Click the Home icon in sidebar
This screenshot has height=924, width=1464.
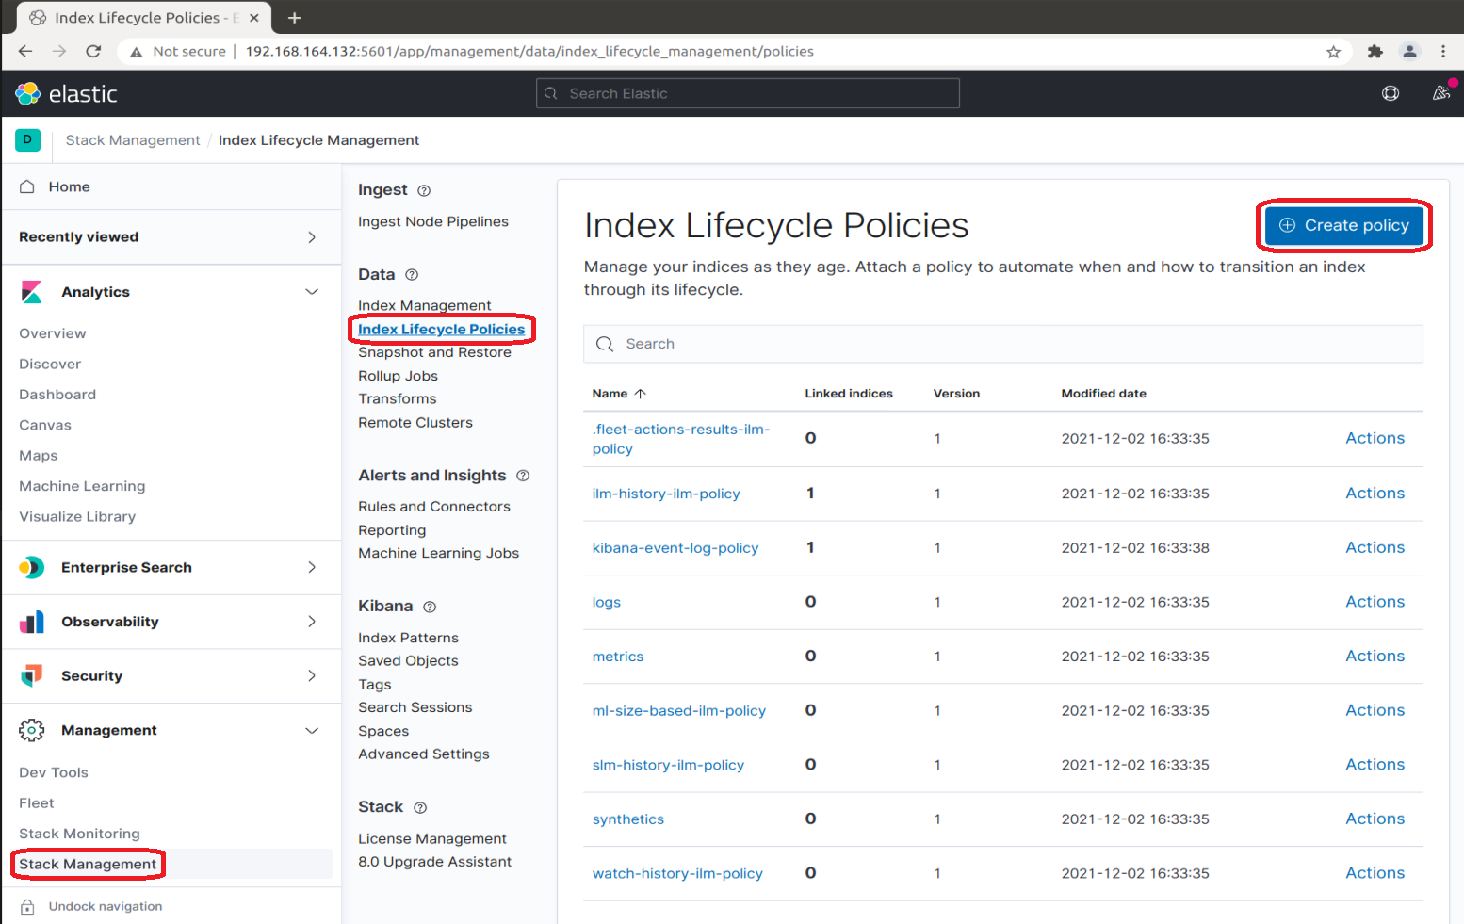[27, 186]
